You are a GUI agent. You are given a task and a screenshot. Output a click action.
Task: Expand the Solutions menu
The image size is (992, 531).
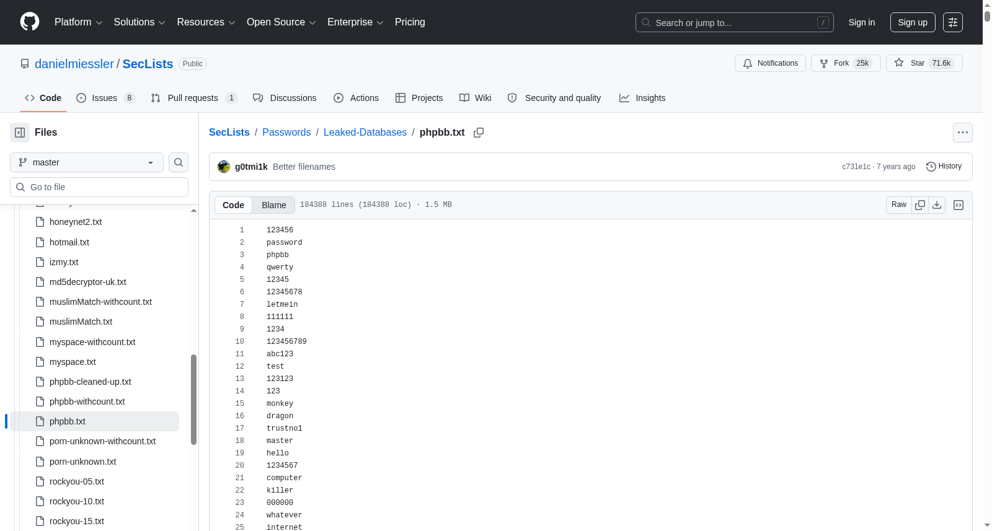139,22
